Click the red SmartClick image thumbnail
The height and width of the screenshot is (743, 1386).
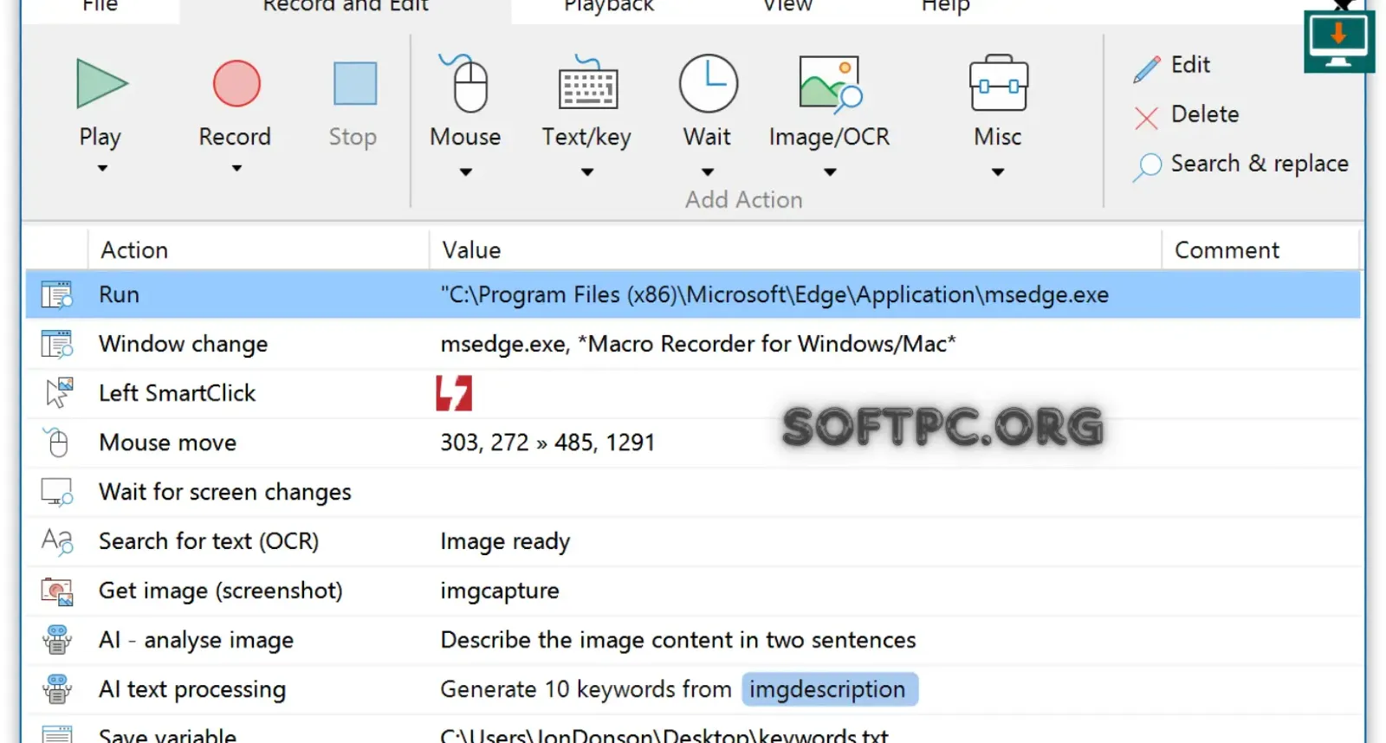click(454, 393)
